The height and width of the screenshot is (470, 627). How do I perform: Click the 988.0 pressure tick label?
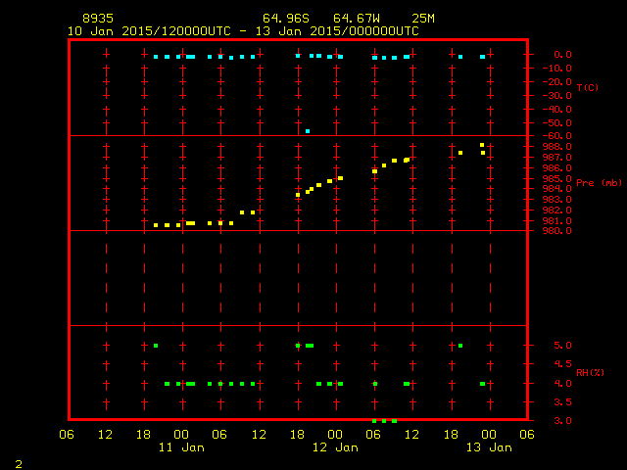tap(557, 147)
